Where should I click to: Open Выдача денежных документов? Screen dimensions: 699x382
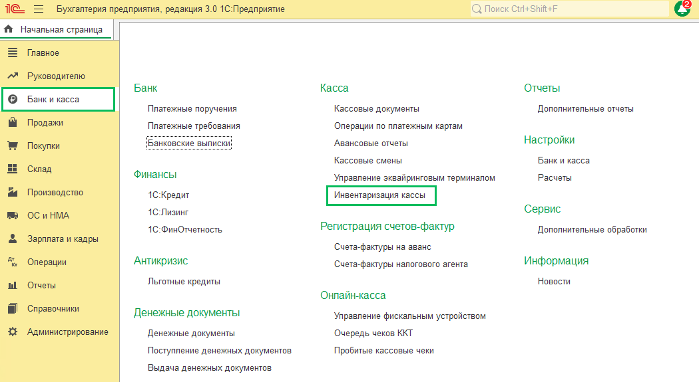(x=210, y=368)
